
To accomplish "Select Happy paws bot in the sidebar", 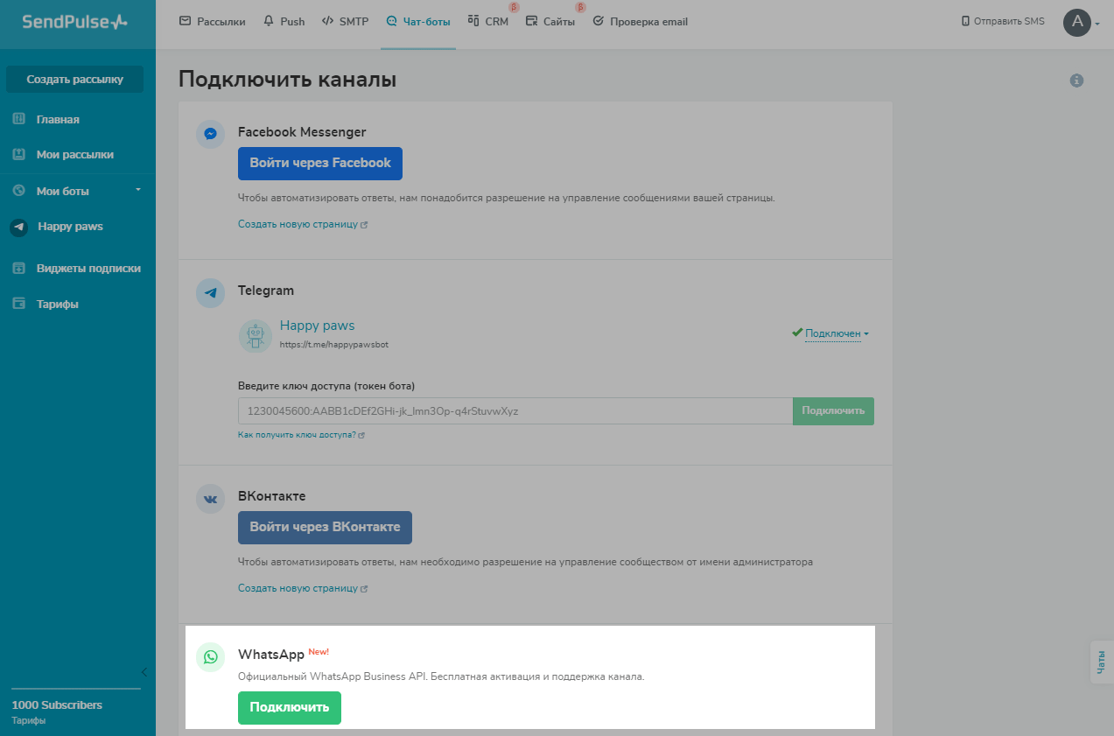I will [x=70, y=227].
